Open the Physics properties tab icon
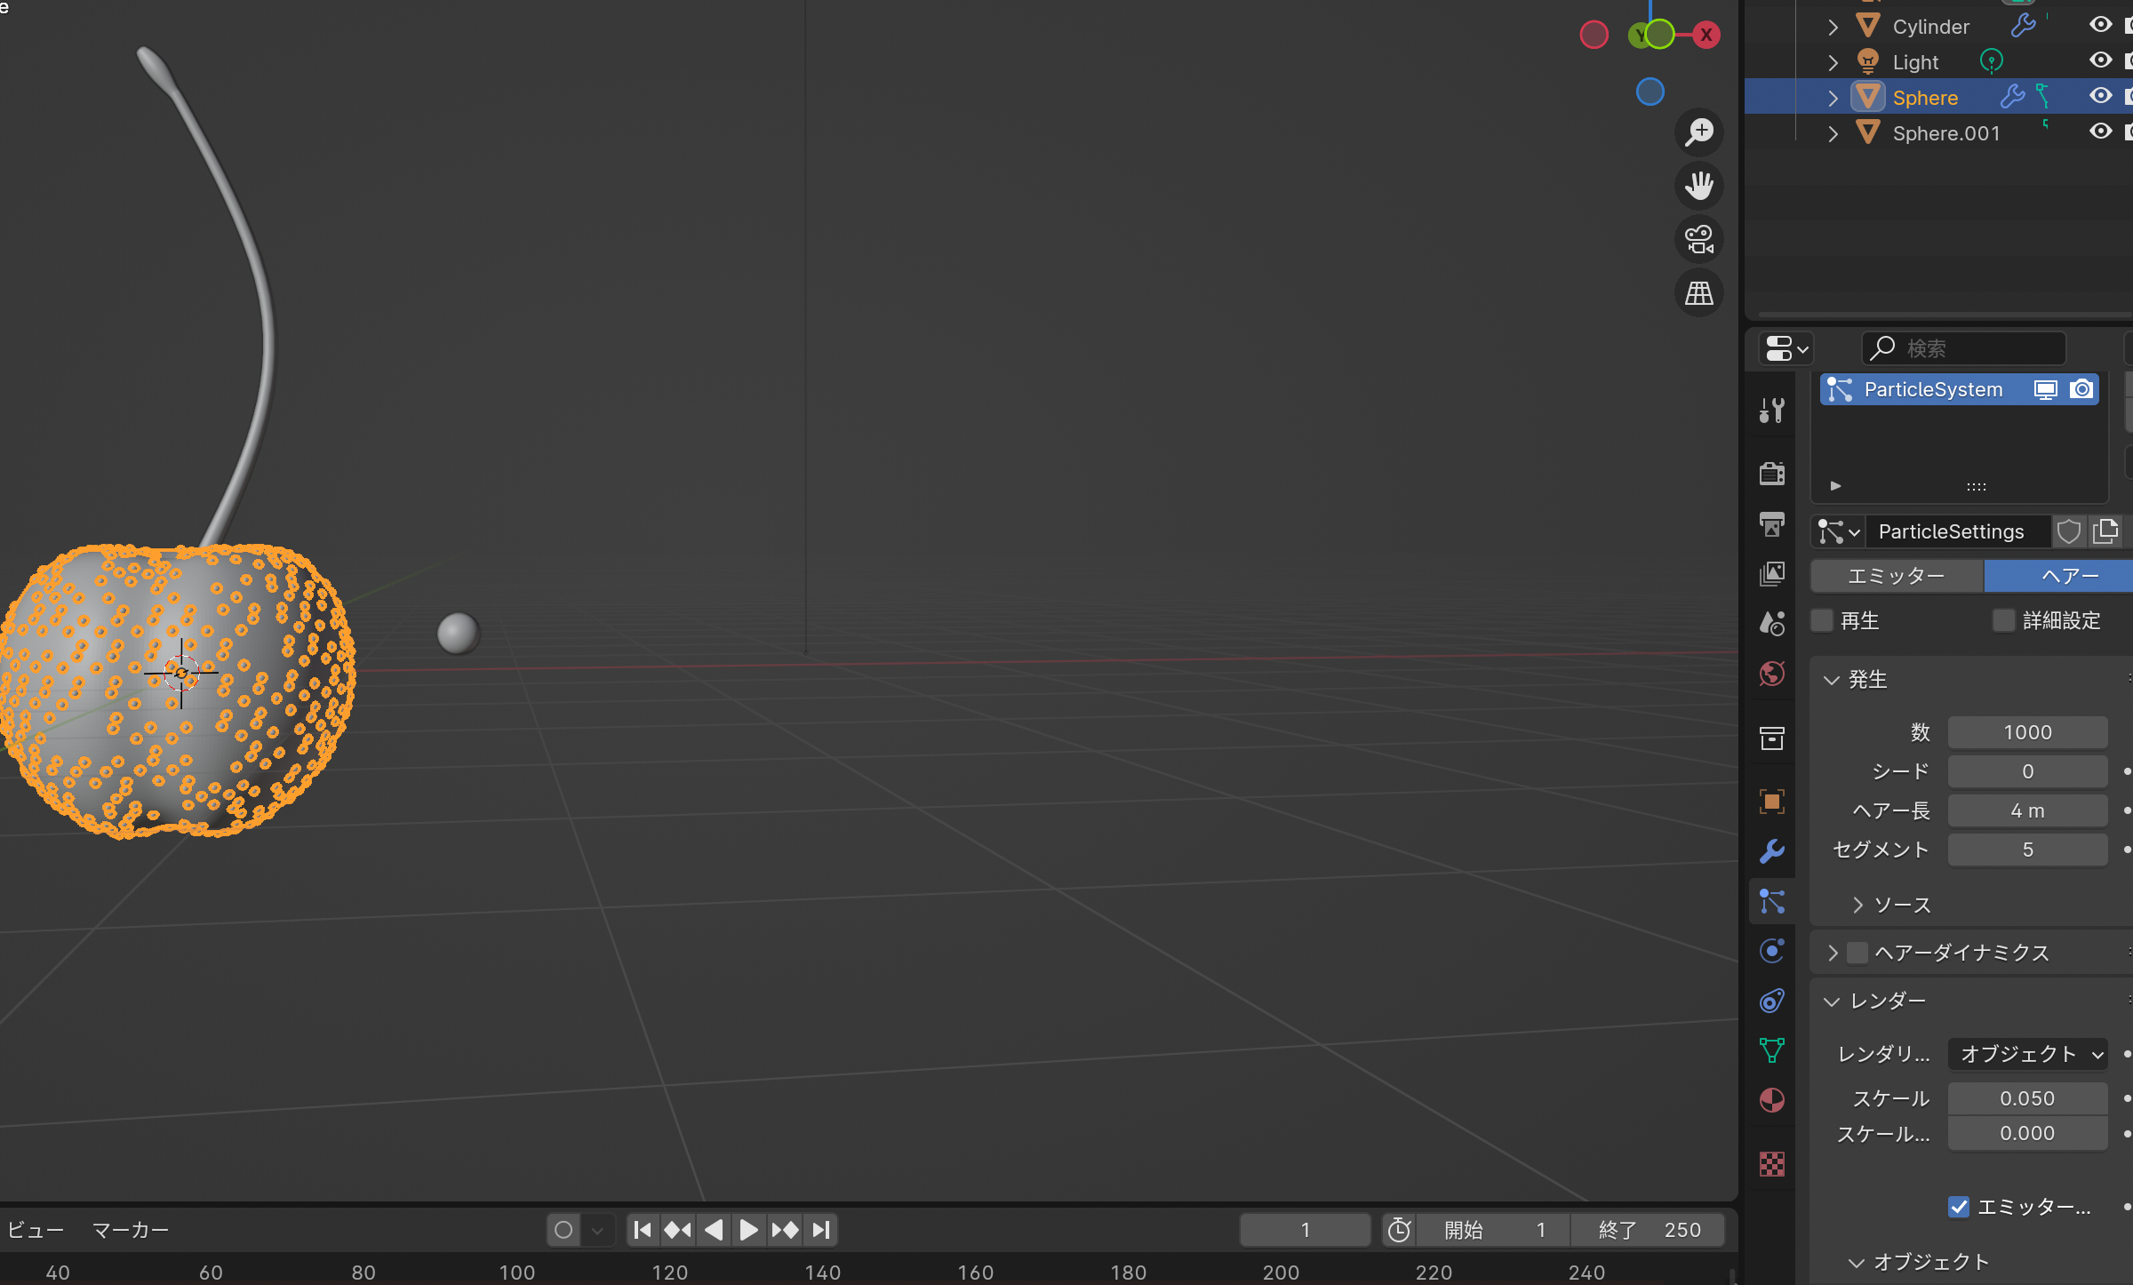This screenshot has width=2133, height=1285. pos(1772,951)
